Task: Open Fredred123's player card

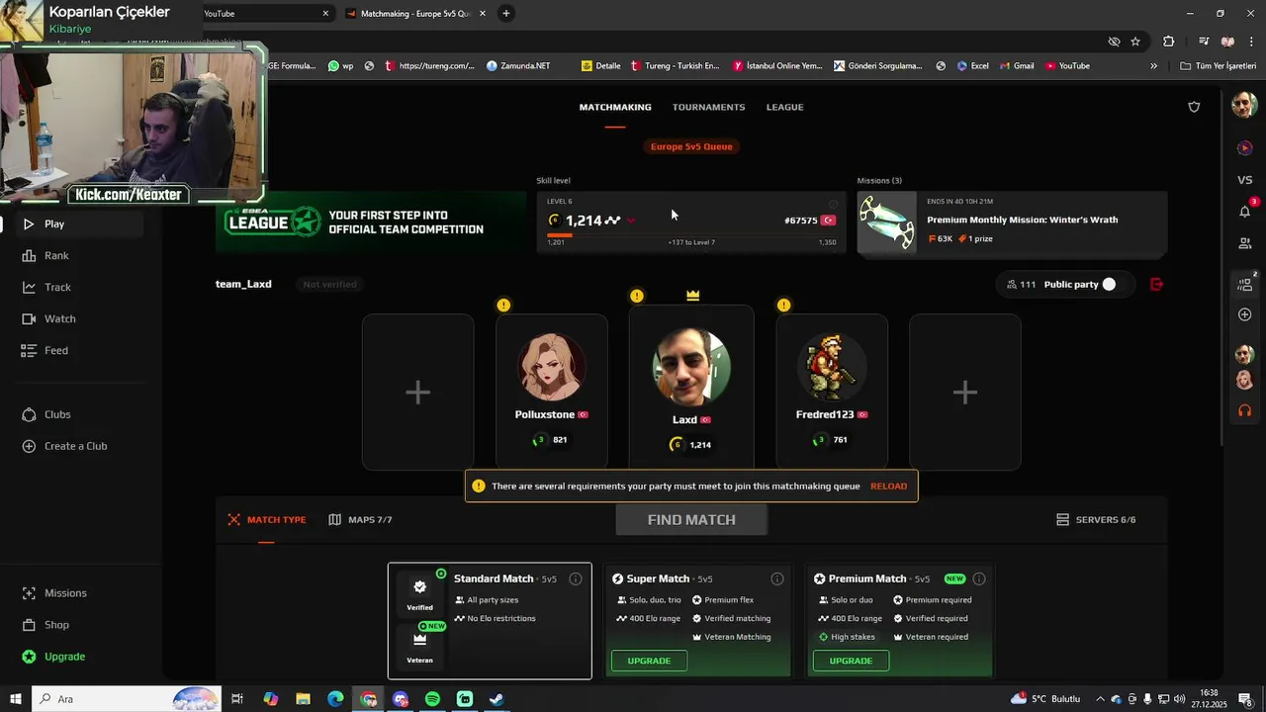Action: click(x=832, y=393)
